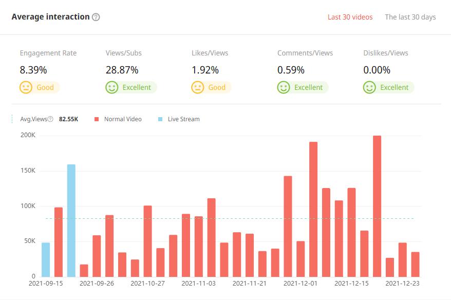Click the 2021-12-01 date axis label

(300, 283)
